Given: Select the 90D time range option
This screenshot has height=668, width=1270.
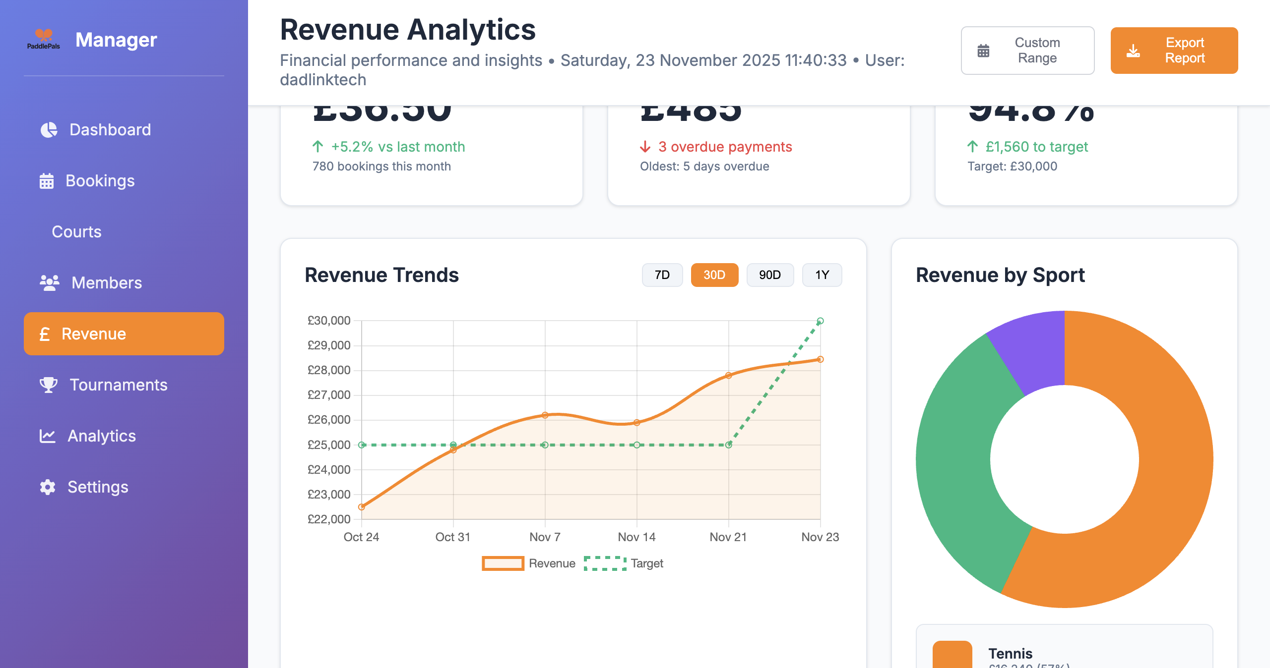Looking at the screenshot, I should tap(769, 275).
